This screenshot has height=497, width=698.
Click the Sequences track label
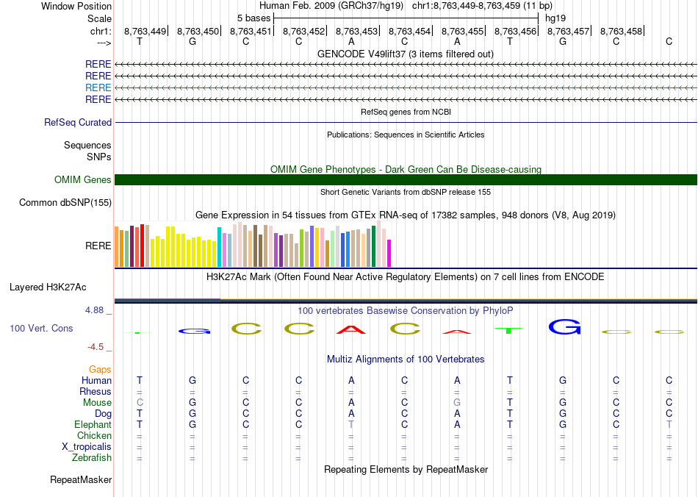click(x=87, y=145)
